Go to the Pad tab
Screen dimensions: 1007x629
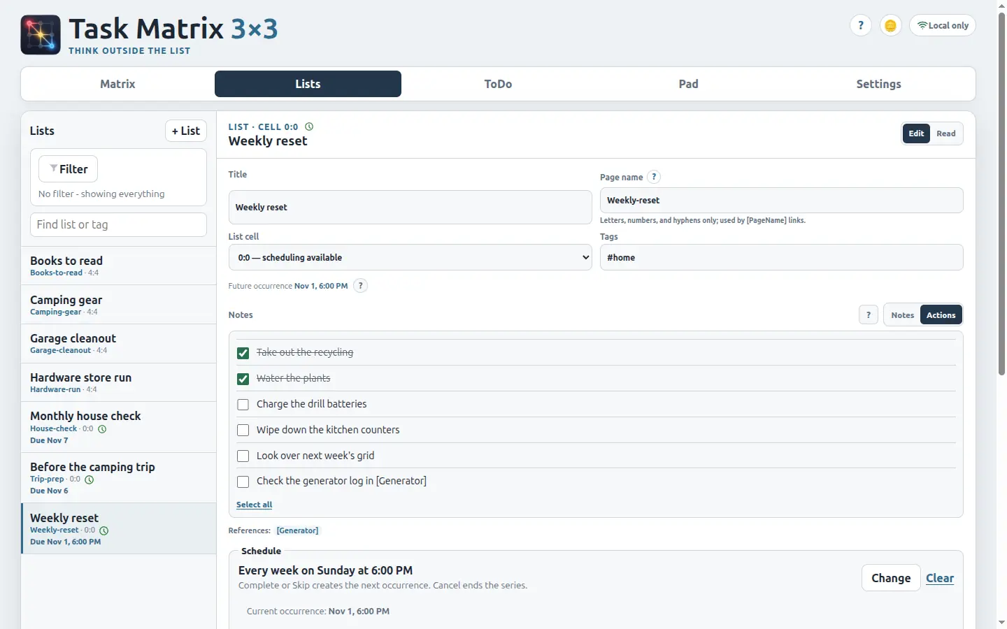(x=689, y=84)
